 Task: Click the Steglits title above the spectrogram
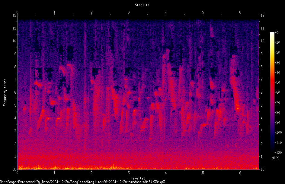point(142,5)
